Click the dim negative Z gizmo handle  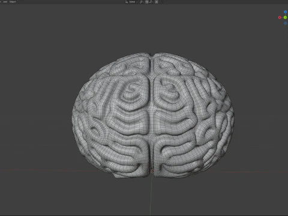pos(286,23)
